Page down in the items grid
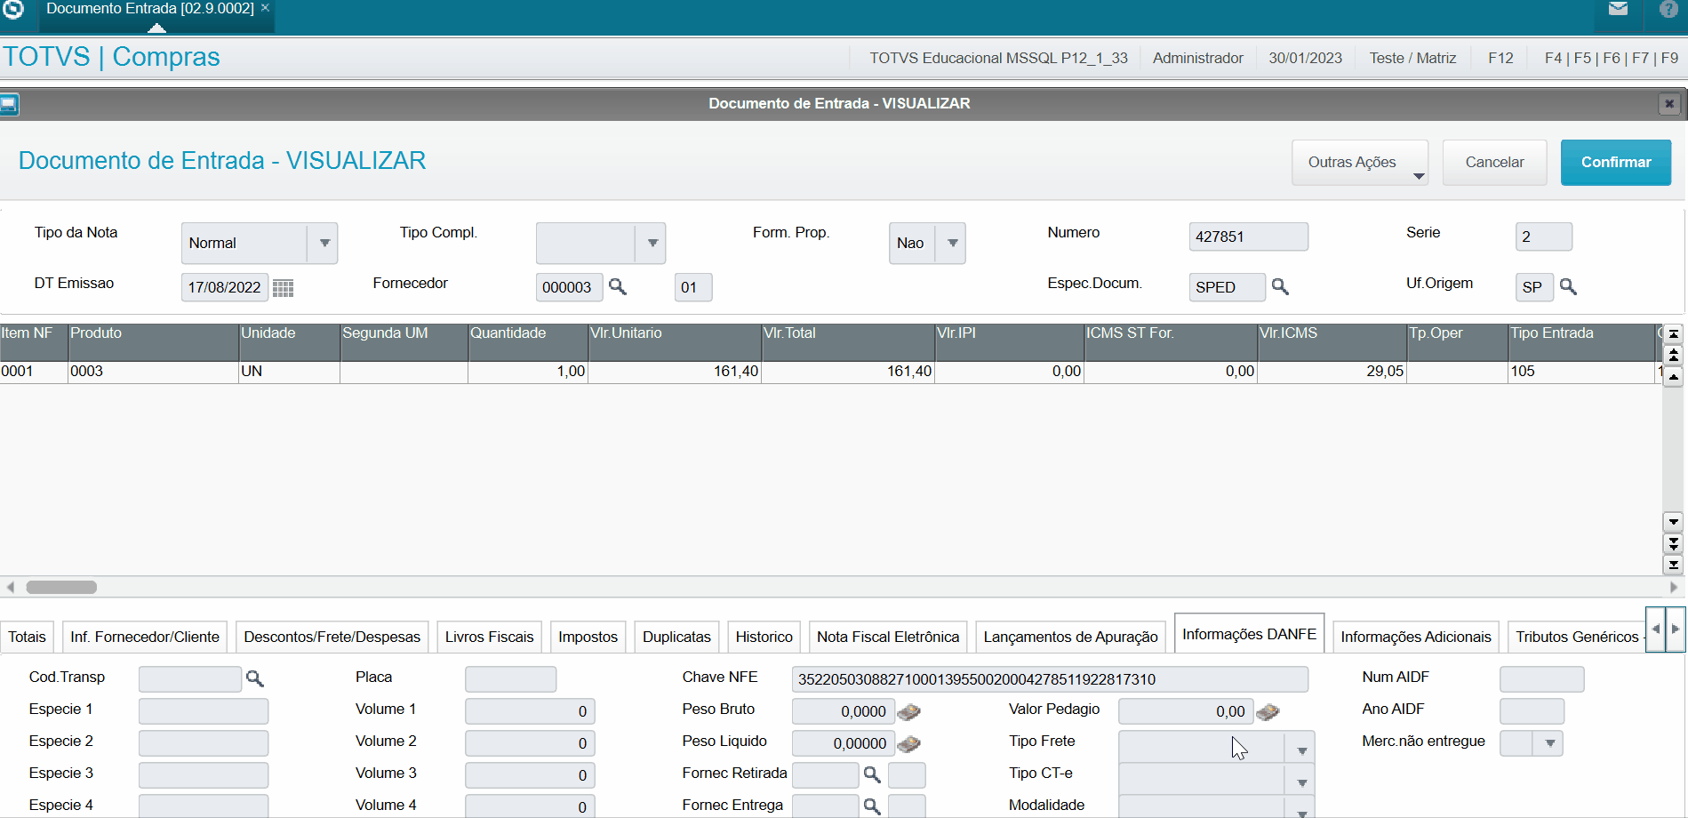This screenshot has width=1688, height=818. pyautogui.click(x=1673, y=543)
